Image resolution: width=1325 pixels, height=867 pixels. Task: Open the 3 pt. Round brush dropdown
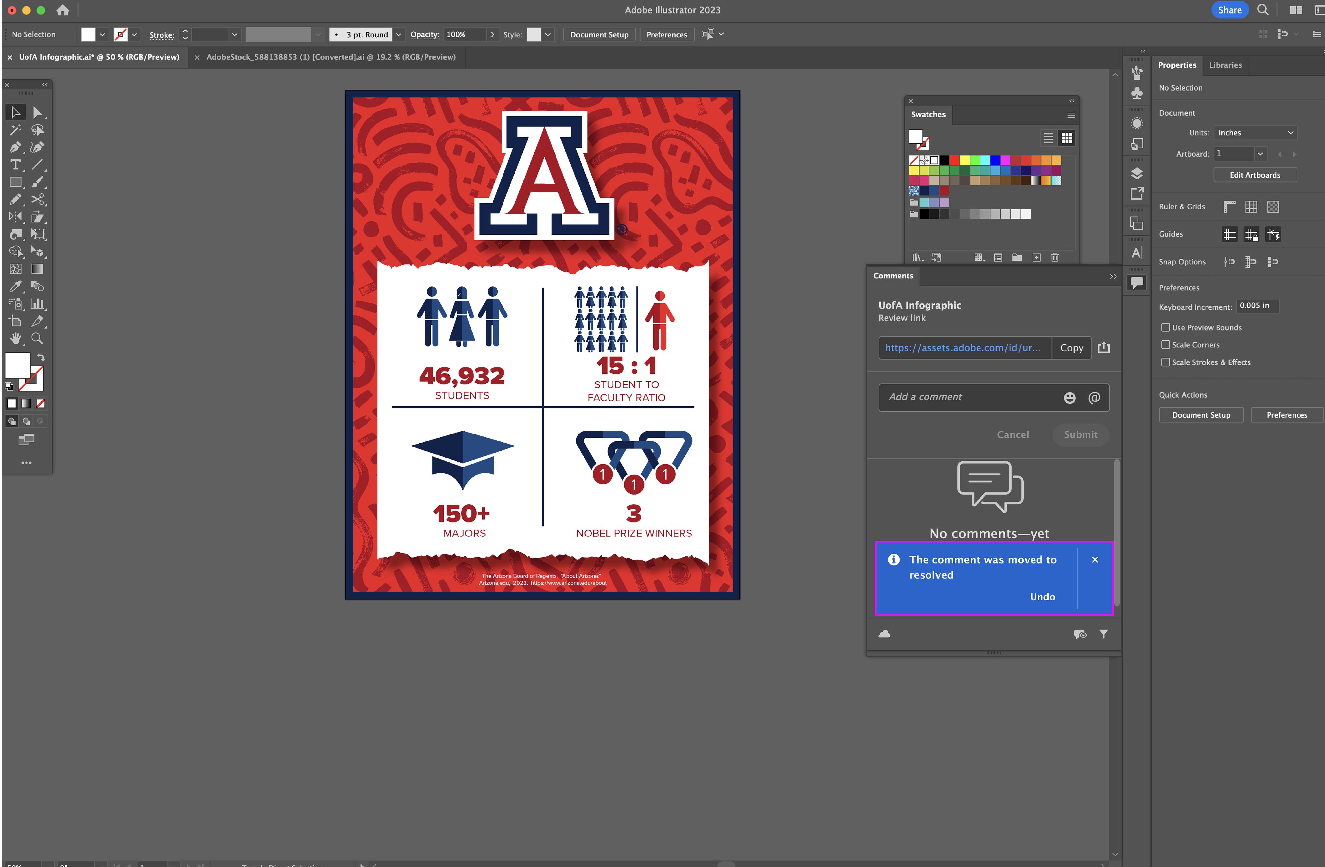click(398, 34)
